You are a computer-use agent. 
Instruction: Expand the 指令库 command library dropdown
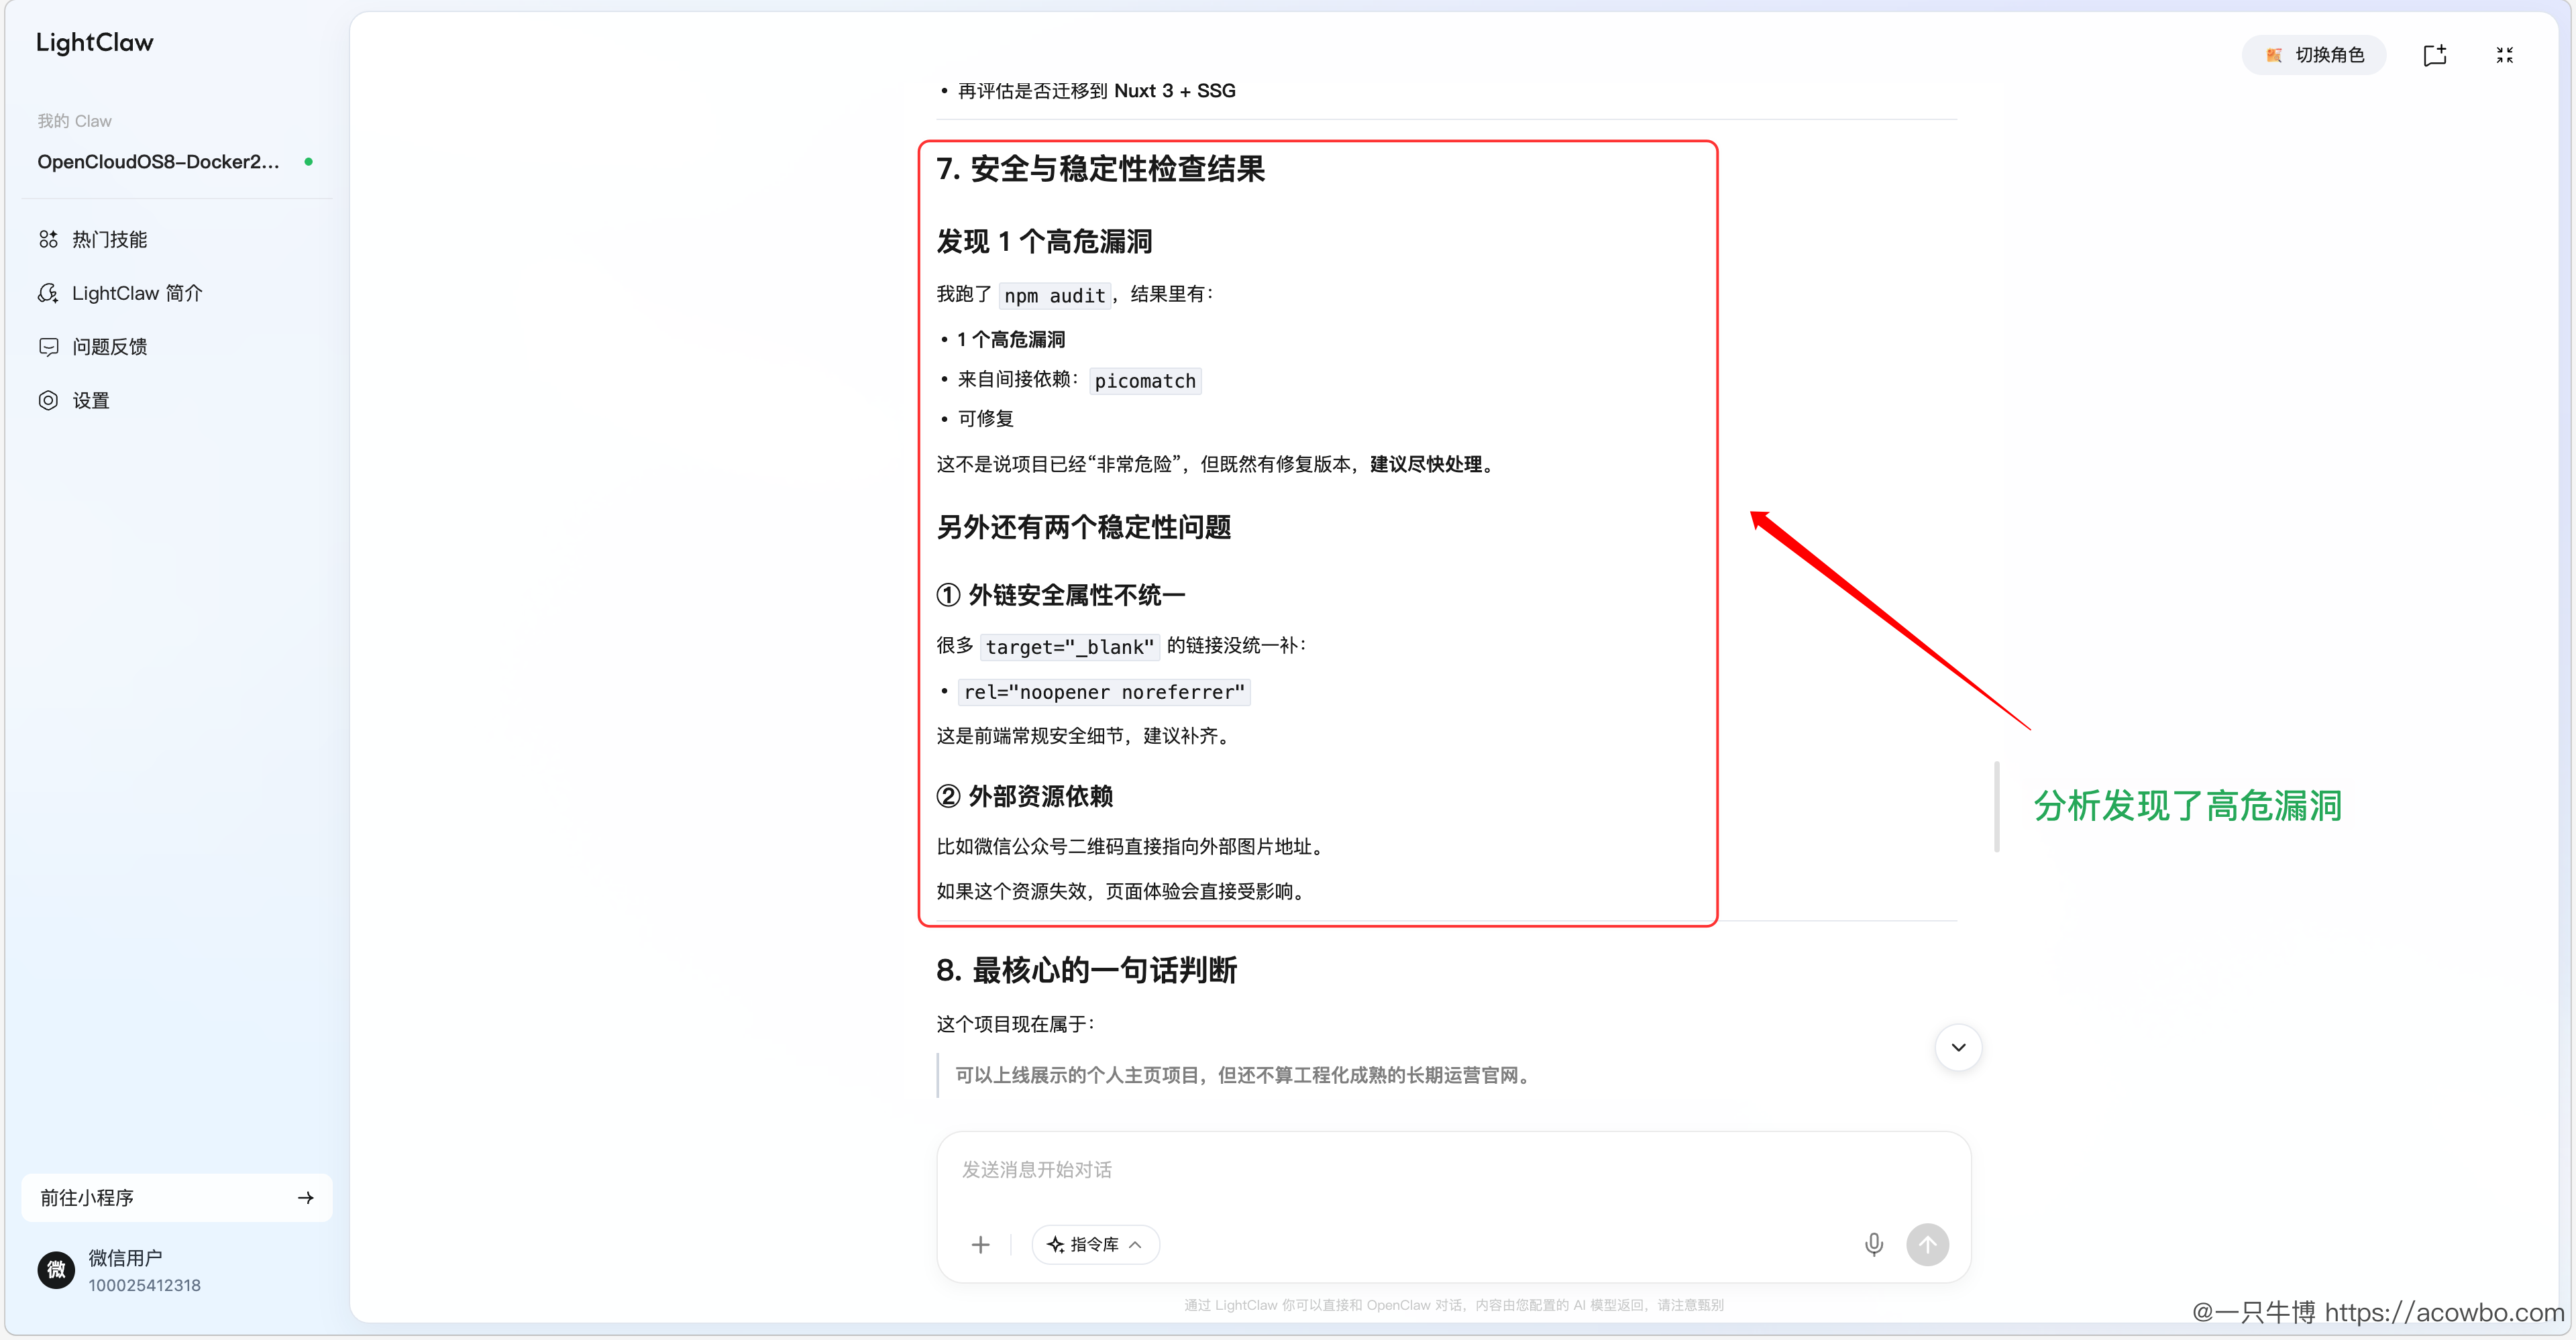(1095, 1245)
